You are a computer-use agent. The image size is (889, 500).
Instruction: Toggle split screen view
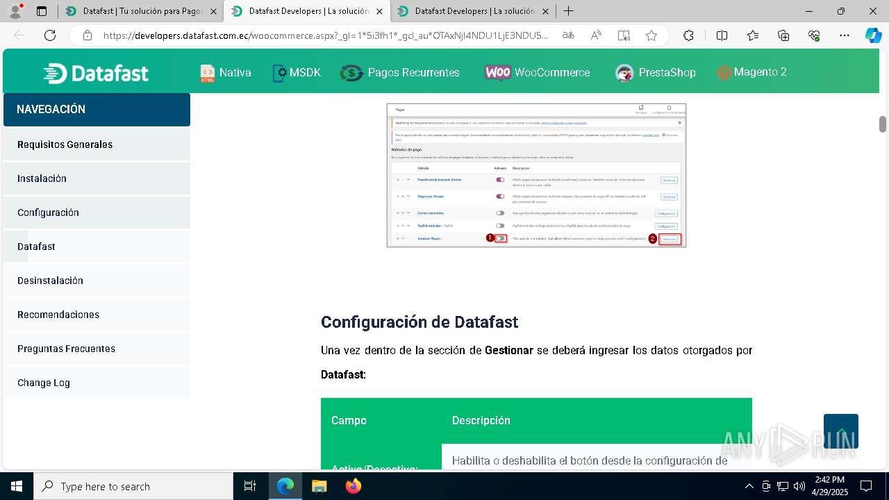click(722, 35)
